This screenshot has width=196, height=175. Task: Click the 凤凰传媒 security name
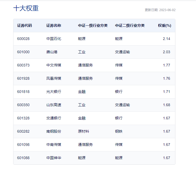[54, 78]
